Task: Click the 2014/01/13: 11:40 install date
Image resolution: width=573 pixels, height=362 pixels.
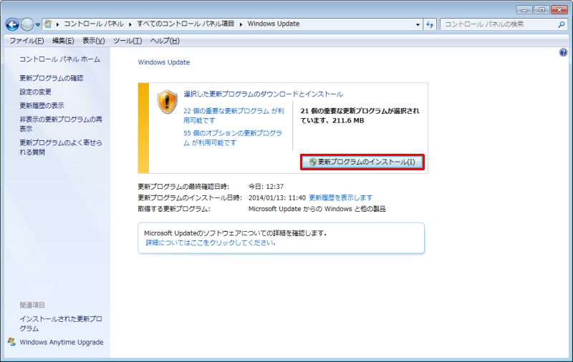Action: tap(277, 197)
